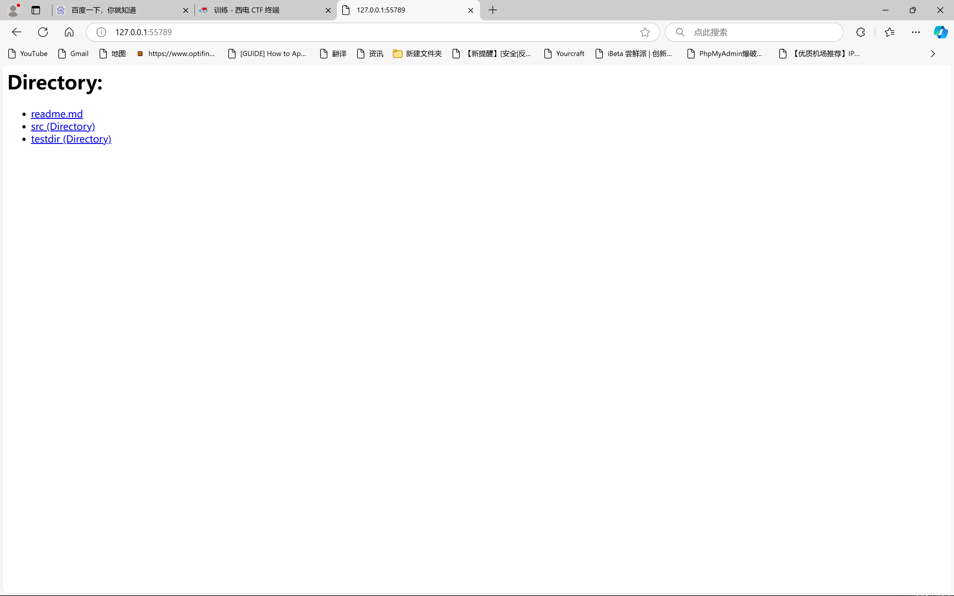Click the search magnifier icon

click(680, 32)
